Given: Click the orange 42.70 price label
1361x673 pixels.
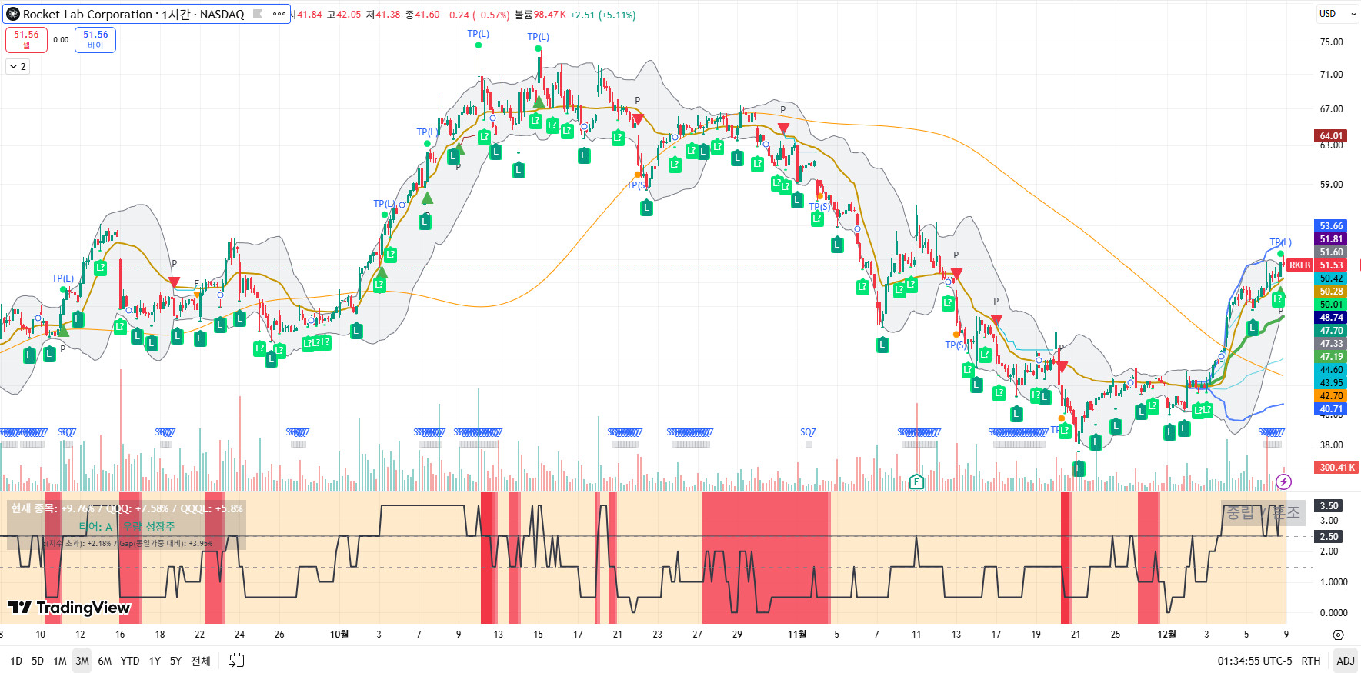Looking at the screenshot, I should coord(1331,396).
